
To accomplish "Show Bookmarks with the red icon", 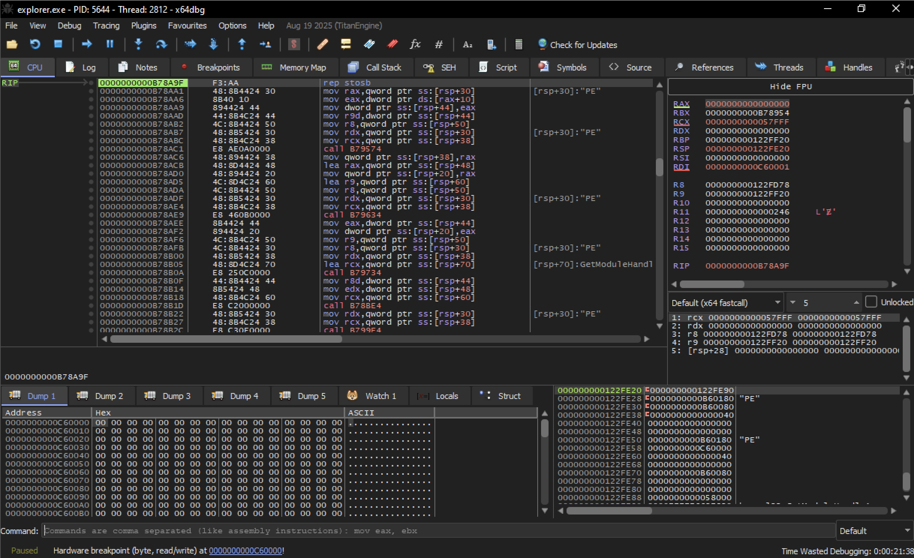I will [x=392, y=45].
